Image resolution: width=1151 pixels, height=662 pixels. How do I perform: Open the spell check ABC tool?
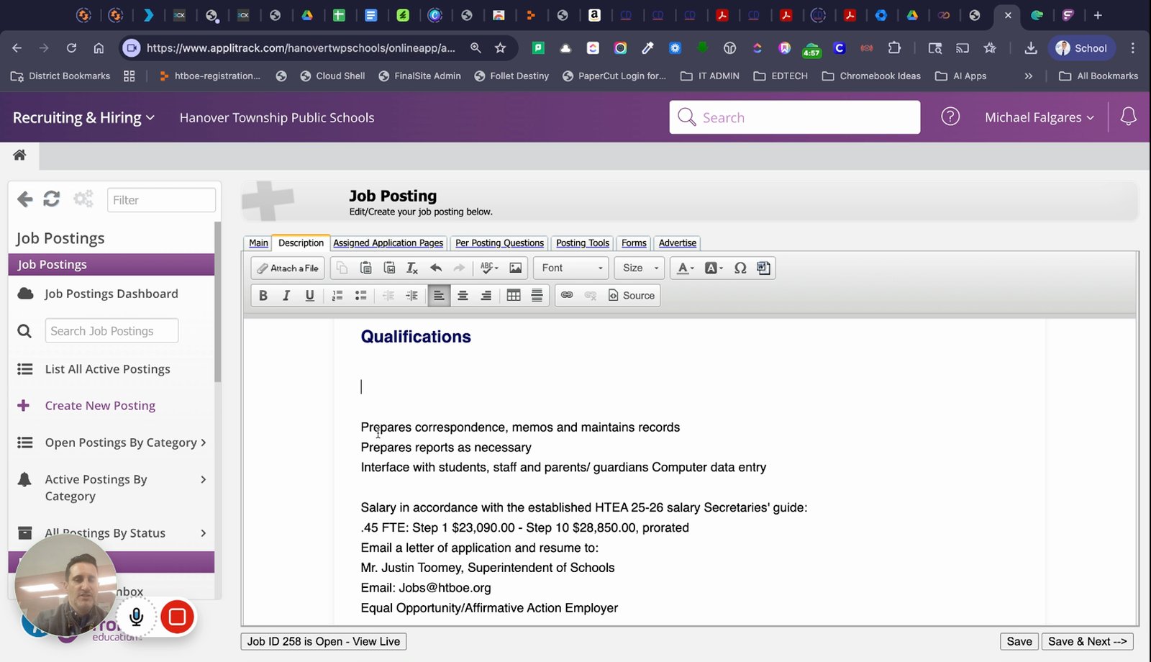489,268
